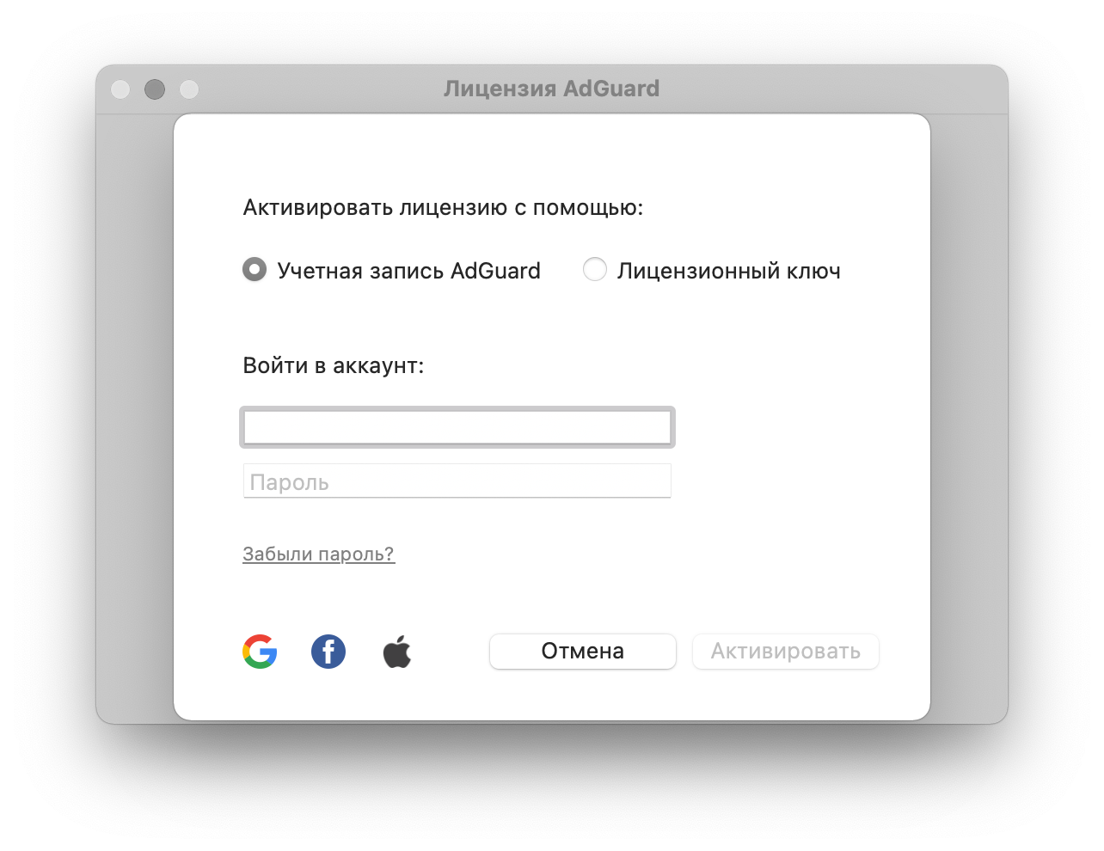The image size is (1104, 851).
Task: Click the Активировать лицензию с помощью heading
Action: coord(443,208)
